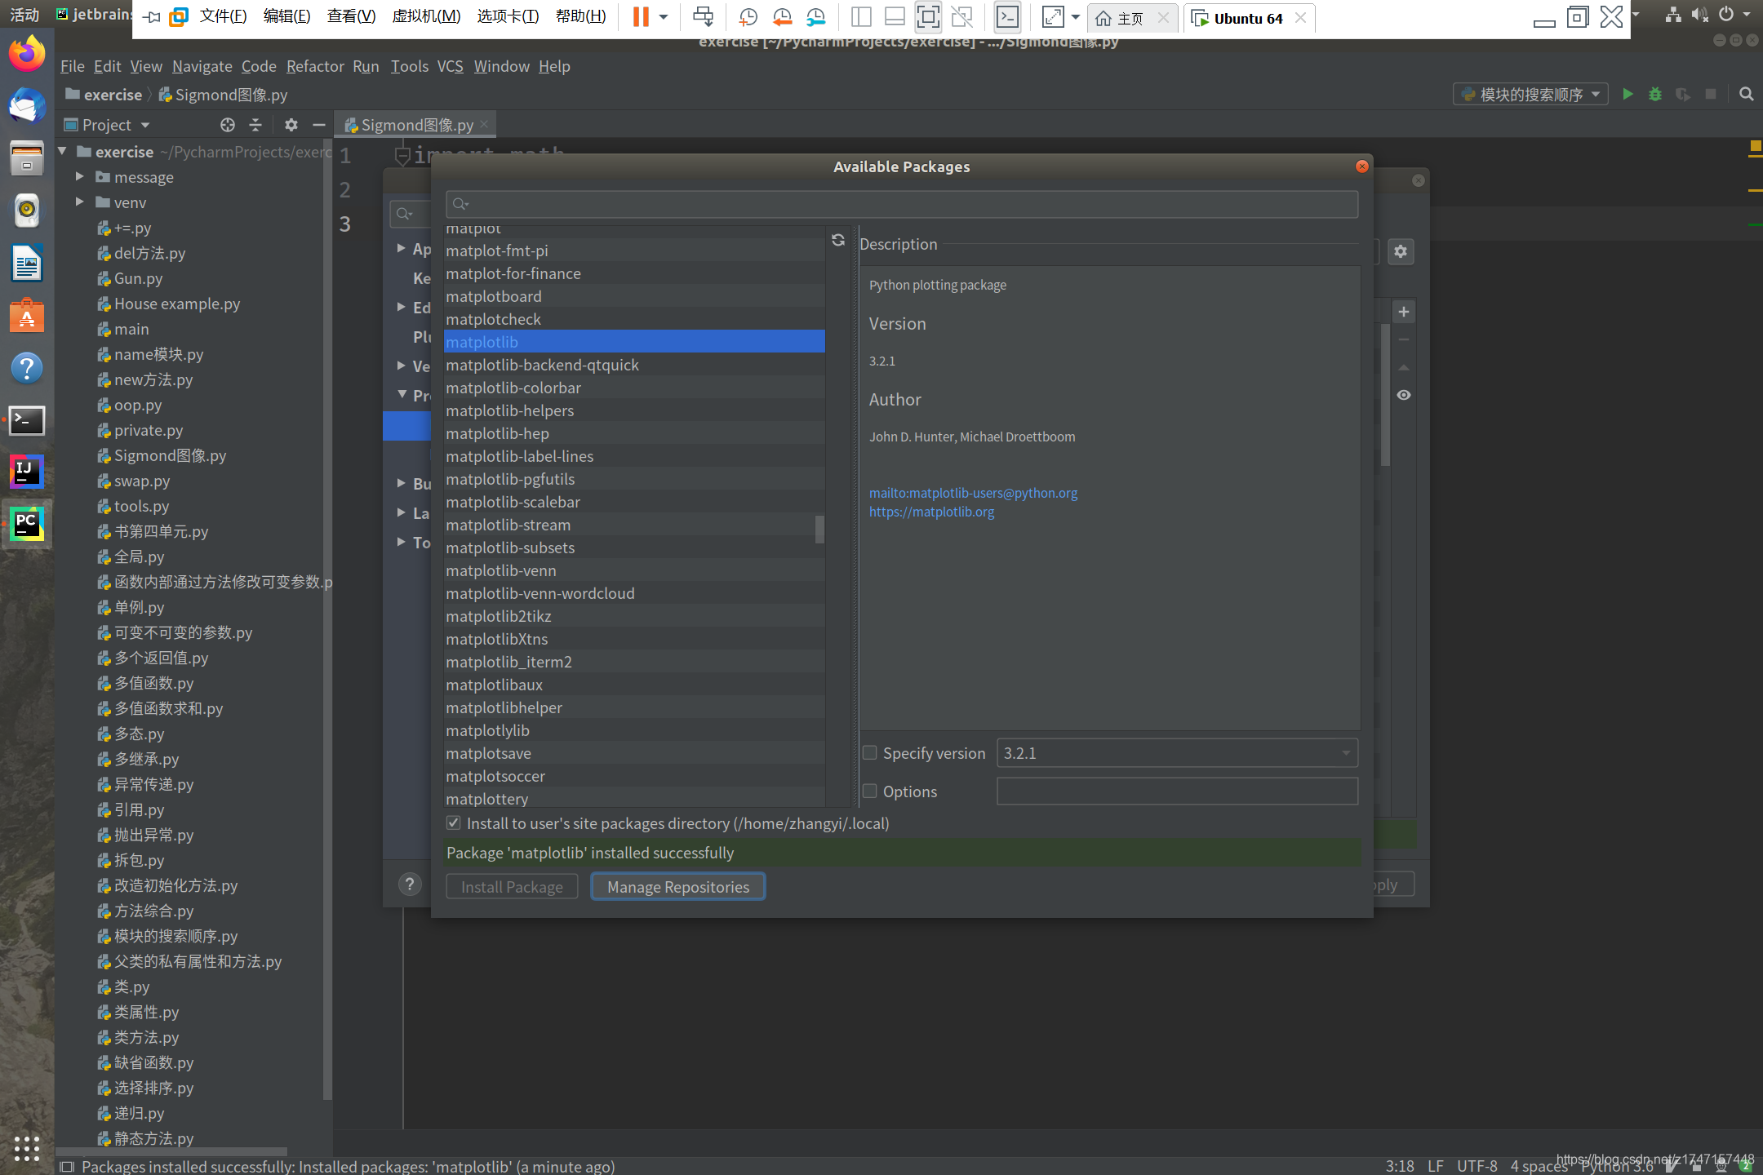This screenshot has height=1175, width=1763.
Task: Click the add package plus icon
Action: click(x=1403, y=312)
